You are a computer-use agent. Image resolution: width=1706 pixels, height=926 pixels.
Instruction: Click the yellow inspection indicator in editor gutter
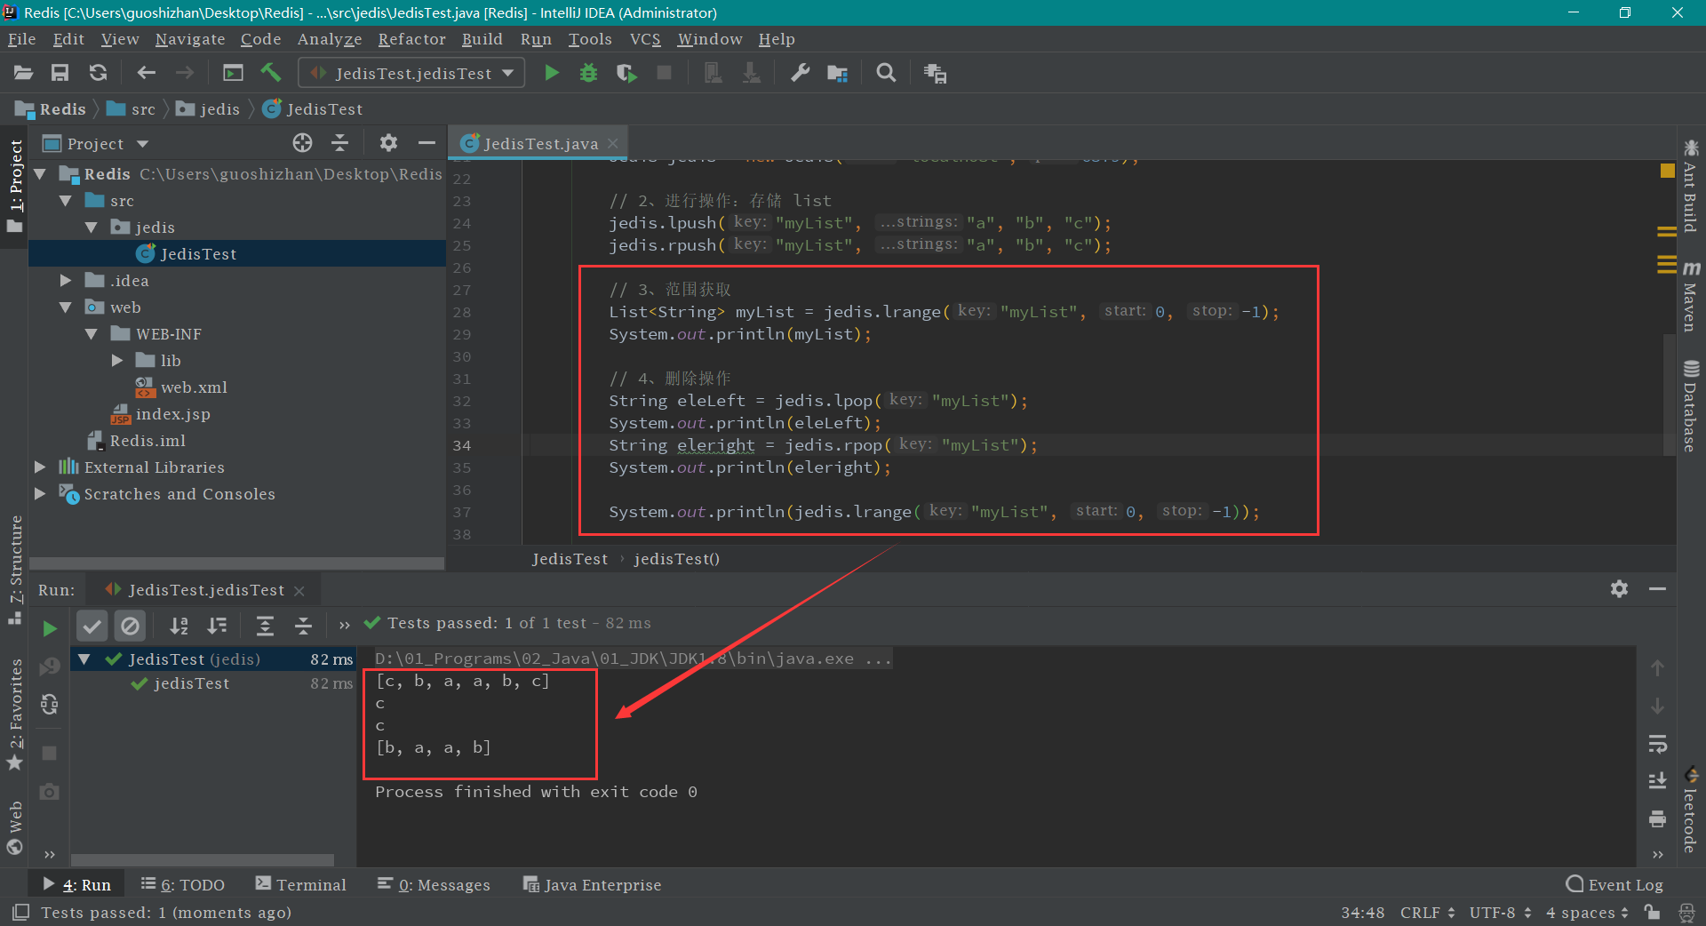point(1667,171)
